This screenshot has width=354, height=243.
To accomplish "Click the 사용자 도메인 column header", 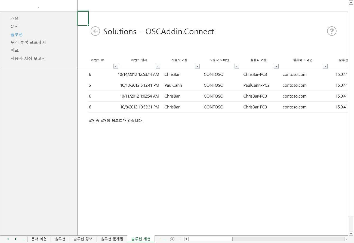I will click(219, 60).
